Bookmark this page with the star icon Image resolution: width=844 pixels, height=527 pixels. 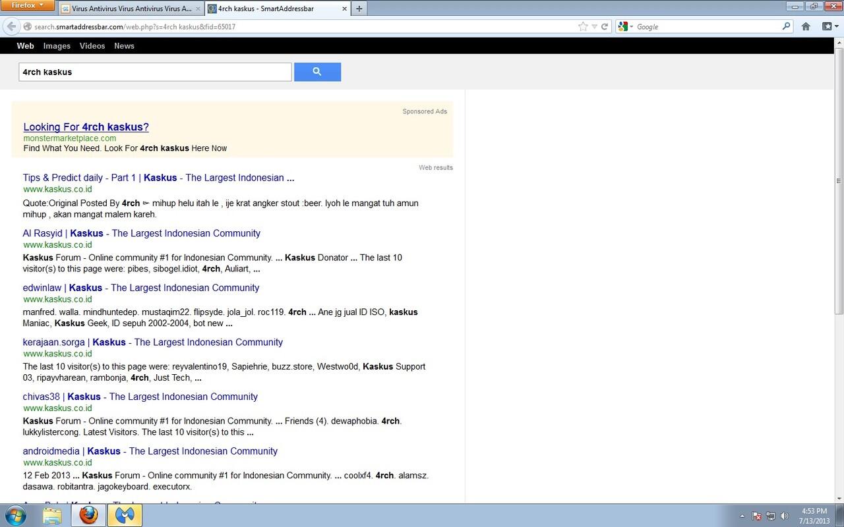583,27
